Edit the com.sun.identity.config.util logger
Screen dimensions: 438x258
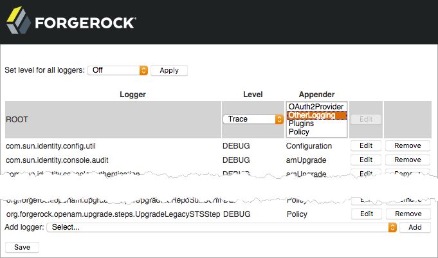366,145
